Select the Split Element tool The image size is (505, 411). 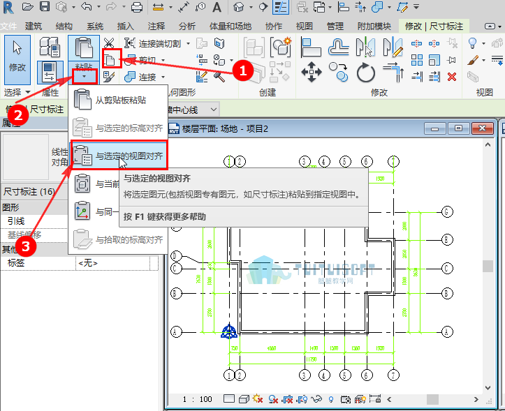pyautogui.click(x=416, y=43)
